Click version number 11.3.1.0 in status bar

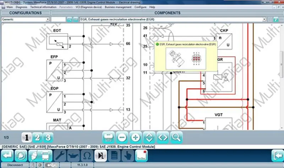82,165
